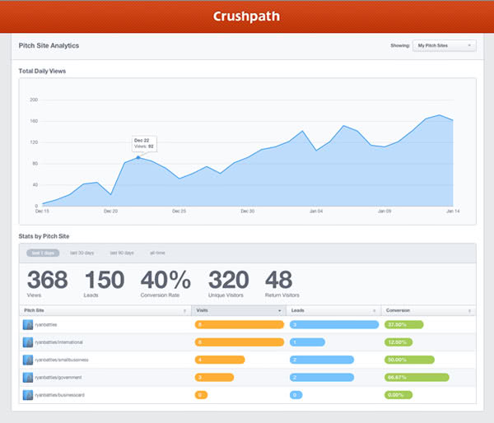494x423 pixels.
Task: Click the Dec 22 data point on chart
Action: click(x=138, y=157)
